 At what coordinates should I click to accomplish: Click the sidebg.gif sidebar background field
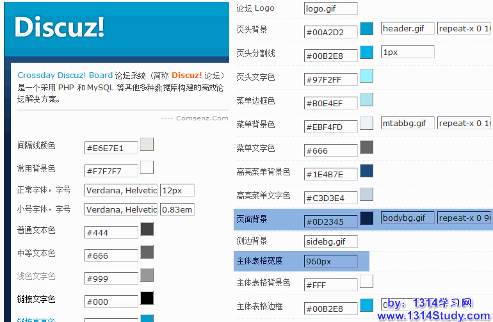(x=330, y=241)
